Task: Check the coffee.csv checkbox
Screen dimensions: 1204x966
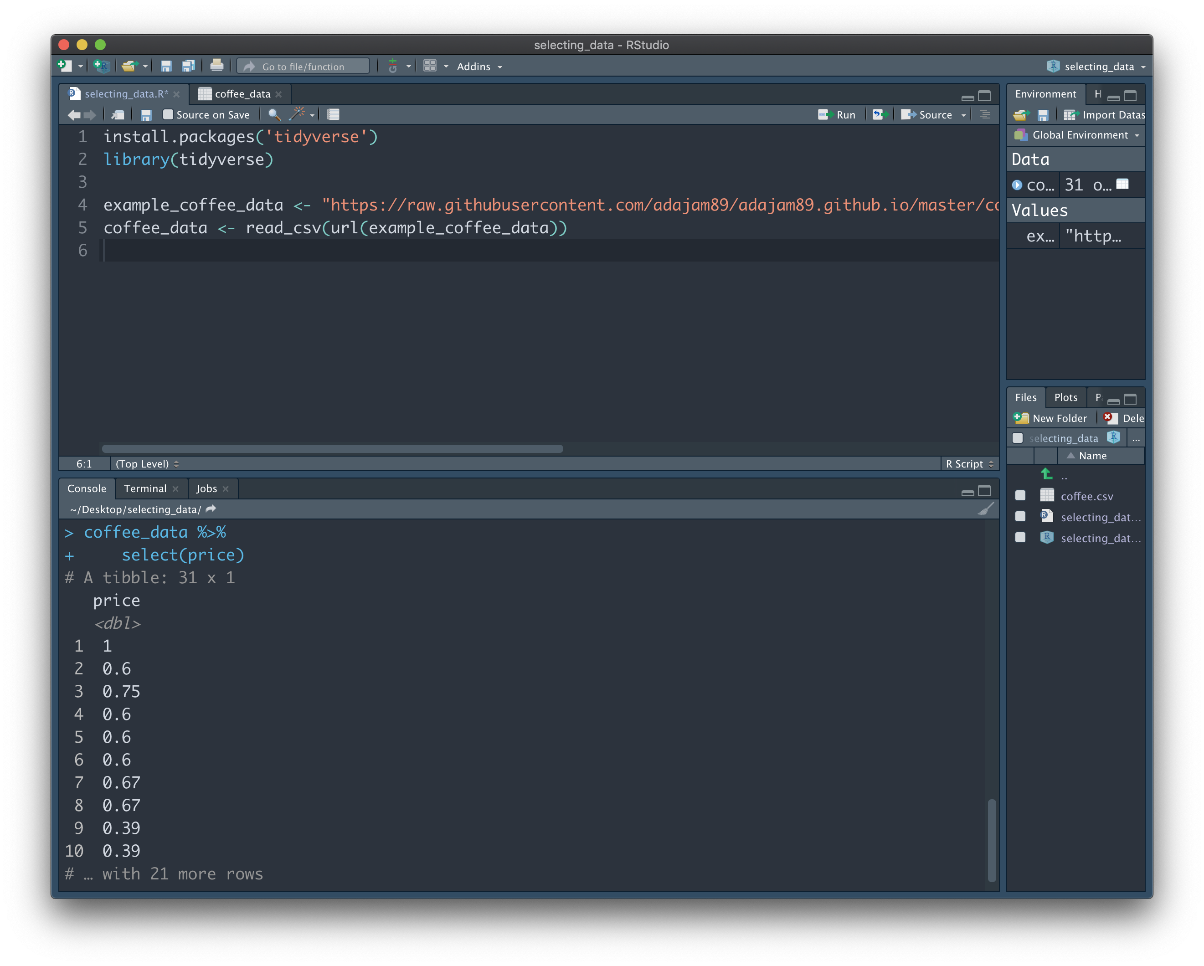Action: point(1020,495)
